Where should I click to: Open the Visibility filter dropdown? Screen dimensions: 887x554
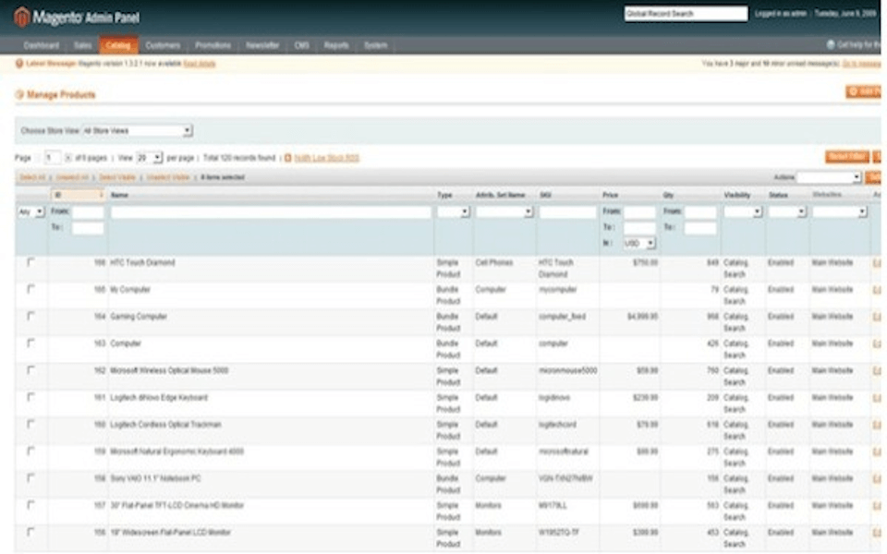(x=743, y=212)
